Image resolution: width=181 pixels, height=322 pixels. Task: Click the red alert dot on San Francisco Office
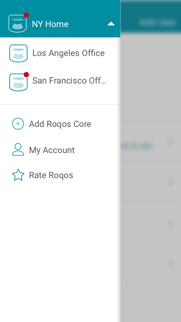point(26,74)
